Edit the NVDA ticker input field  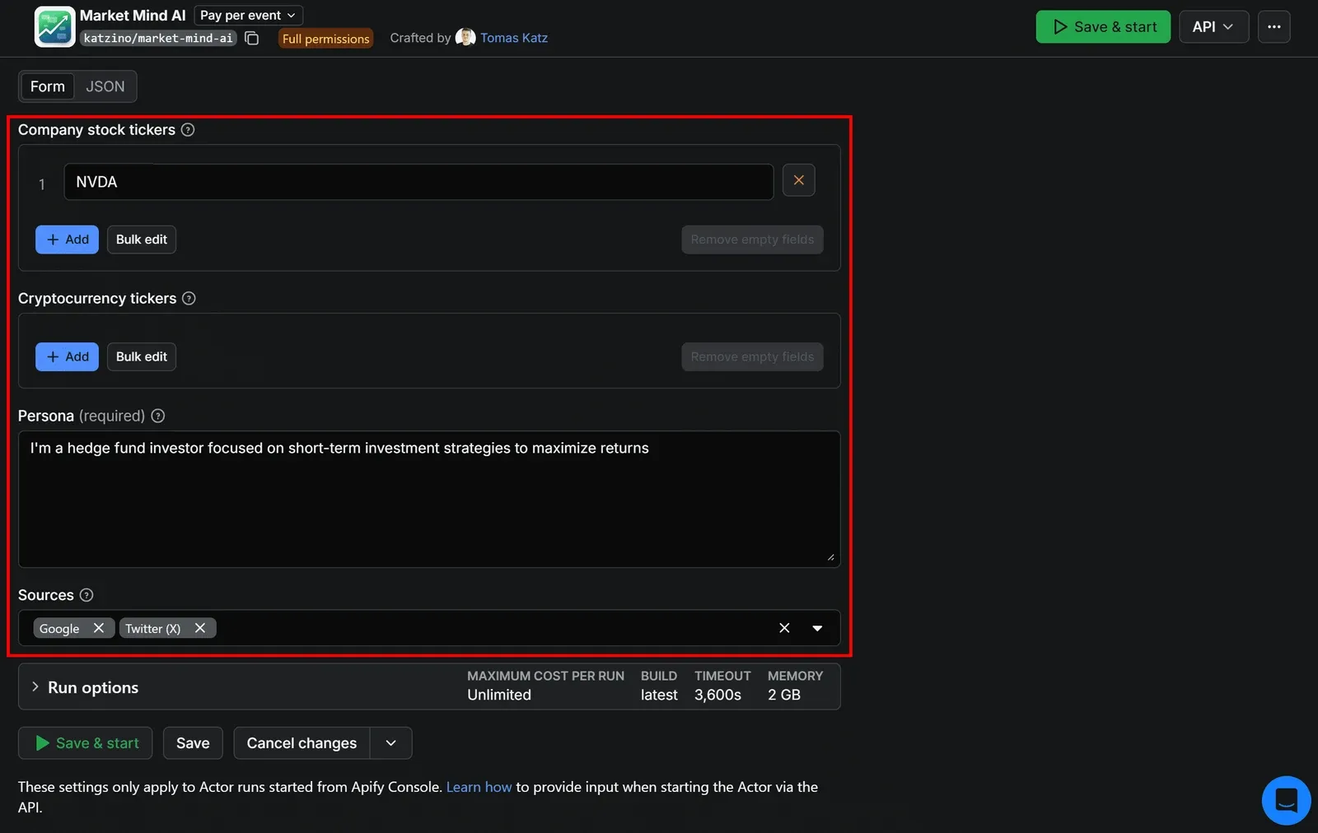click(x=418, y=182)
